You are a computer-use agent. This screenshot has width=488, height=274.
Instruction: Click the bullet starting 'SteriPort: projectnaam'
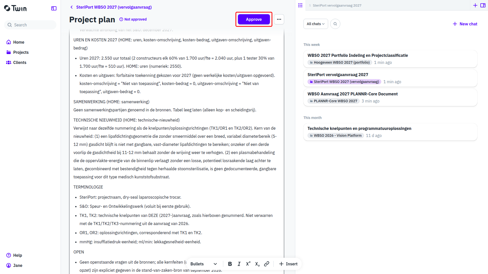(130, 197)
